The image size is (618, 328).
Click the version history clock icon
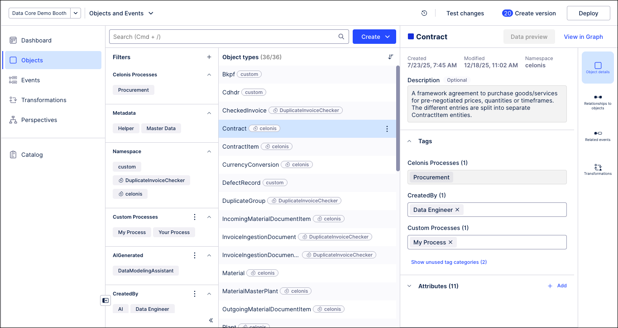click(424, 13)
